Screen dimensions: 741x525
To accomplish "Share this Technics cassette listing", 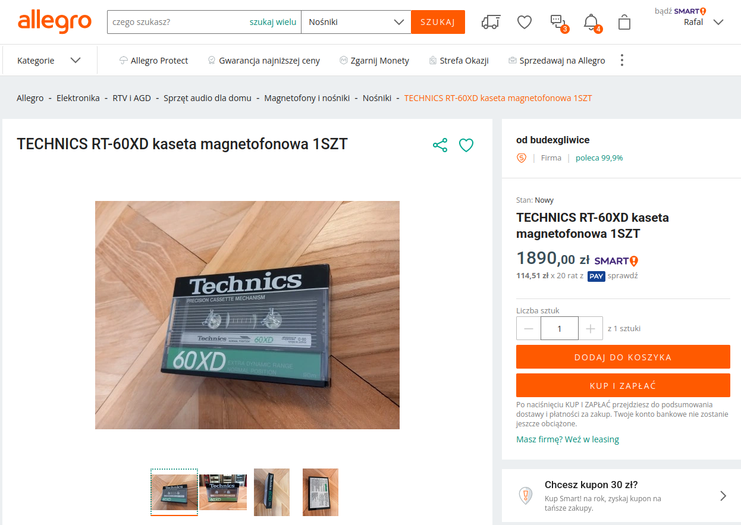I will click(x=440, y=145).
